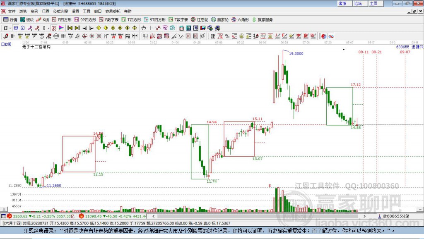
Task: Expand the candlestick style dropdown arrow
Action: click(48, 28)
